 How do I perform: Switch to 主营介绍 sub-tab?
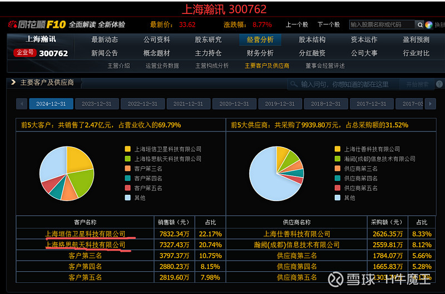point(118,66)
